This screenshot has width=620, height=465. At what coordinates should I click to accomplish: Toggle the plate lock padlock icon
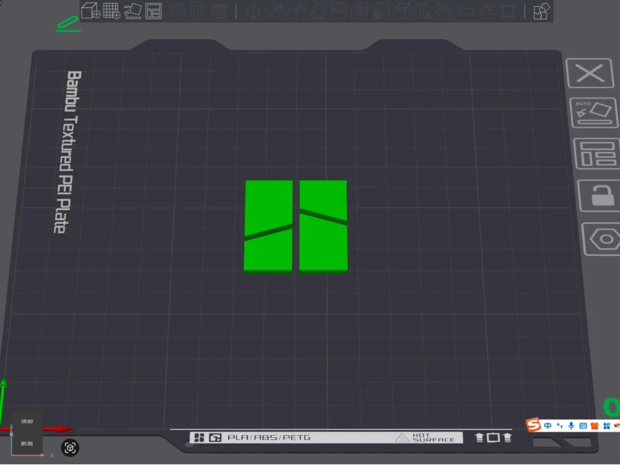[x=600, y=195]
